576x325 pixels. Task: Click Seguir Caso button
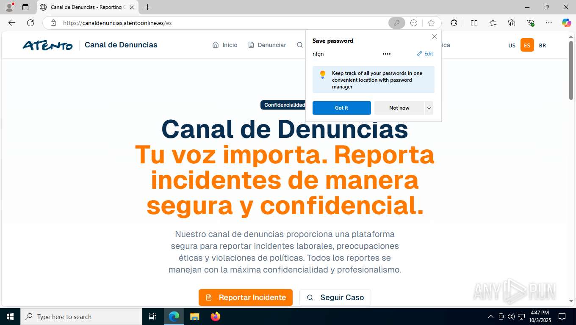point(335,297)
